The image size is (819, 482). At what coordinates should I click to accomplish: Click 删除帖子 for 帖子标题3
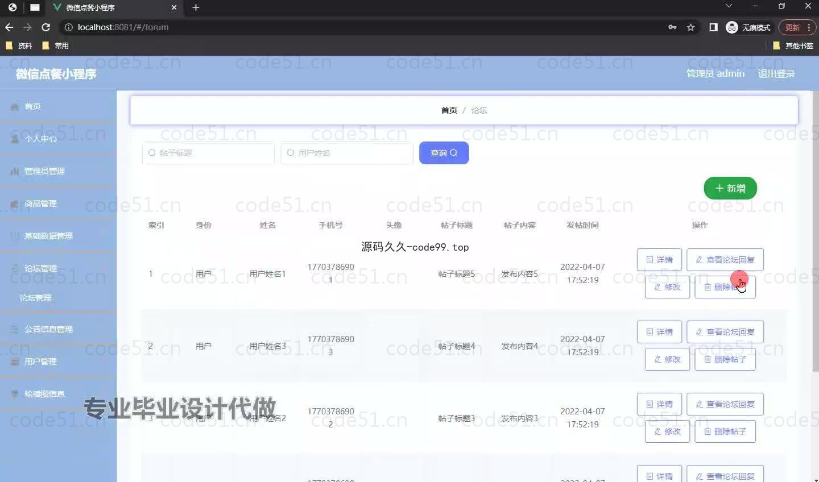(x=725, y=431)
